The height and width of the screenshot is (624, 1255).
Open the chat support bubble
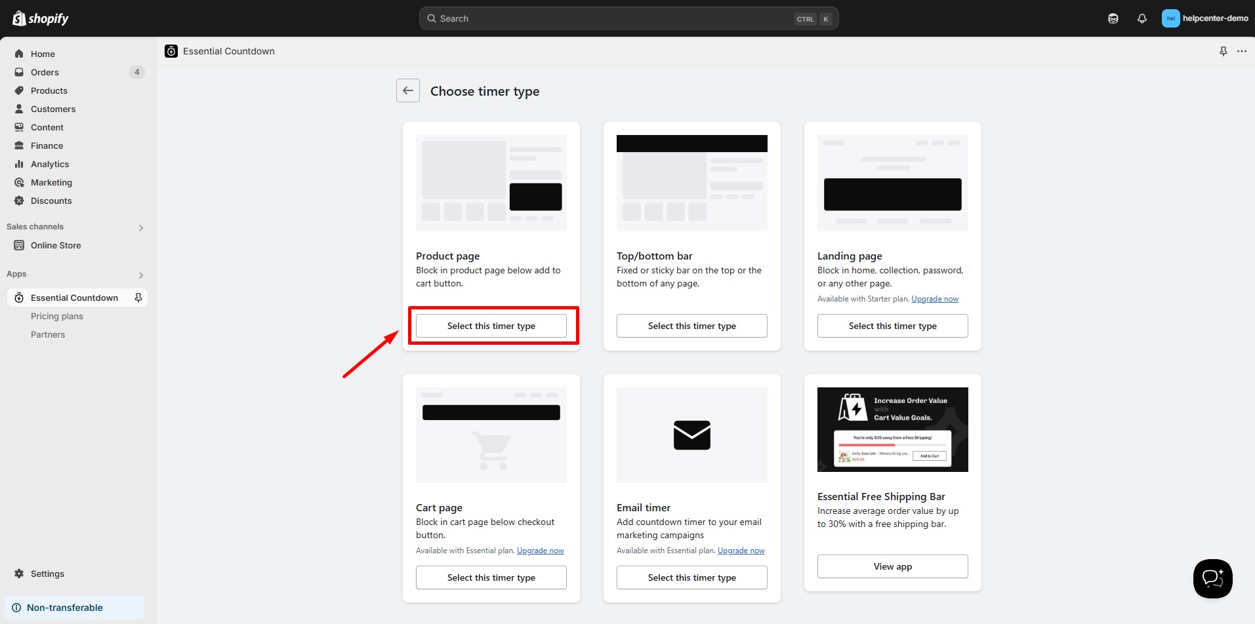(1212, 578)
